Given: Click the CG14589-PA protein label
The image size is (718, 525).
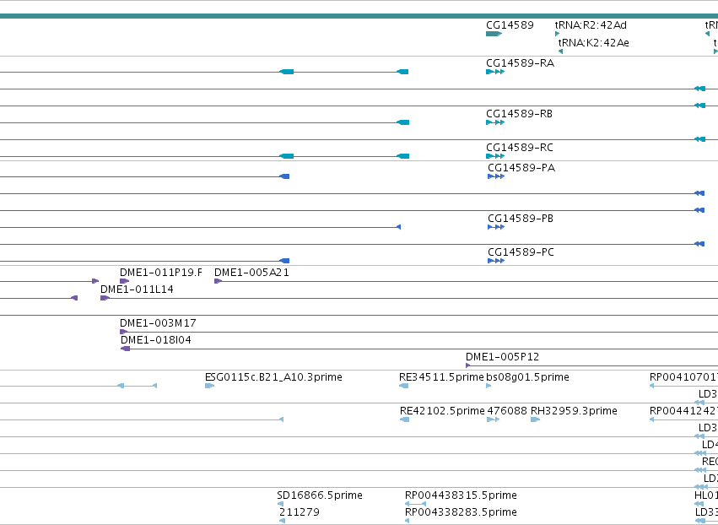Looking at the screenshot, I should coord(521,168).
